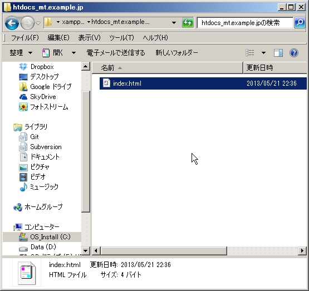Click the Back navigation arrow
The image size is (309, 291).
coord(12,23)
